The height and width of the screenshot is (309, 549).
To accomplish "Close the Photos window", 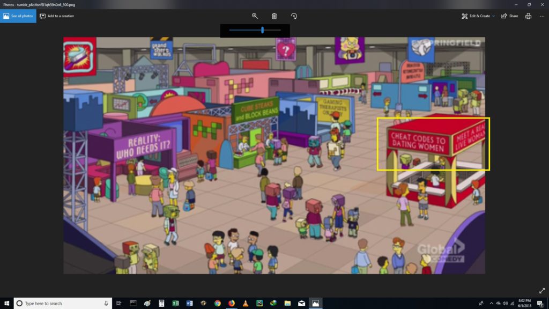I will click(x=543, y=4).
